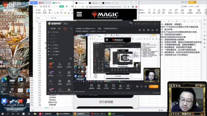Toggle visibility of layer 图片 3
The image size is (207, 116).
pos(49,45)
